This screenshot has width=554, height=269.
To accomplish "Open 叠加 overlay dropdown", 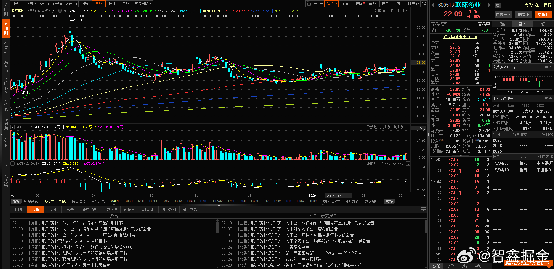I will pyautogui.click(x=346, y=4).
